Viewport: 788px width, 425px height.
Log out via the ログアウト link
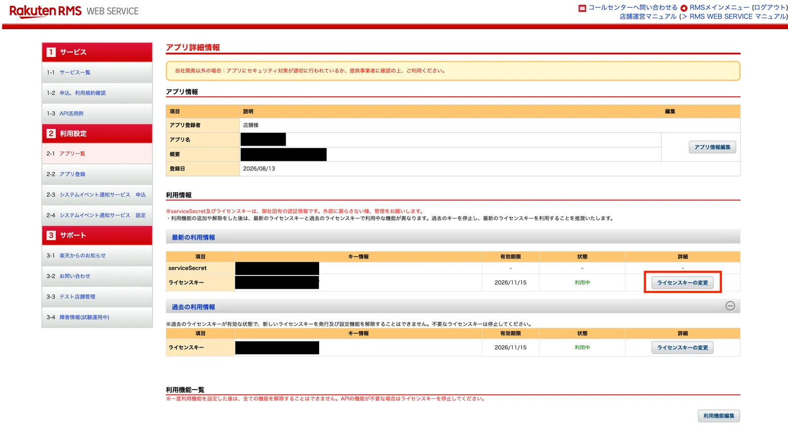[770, 7]
